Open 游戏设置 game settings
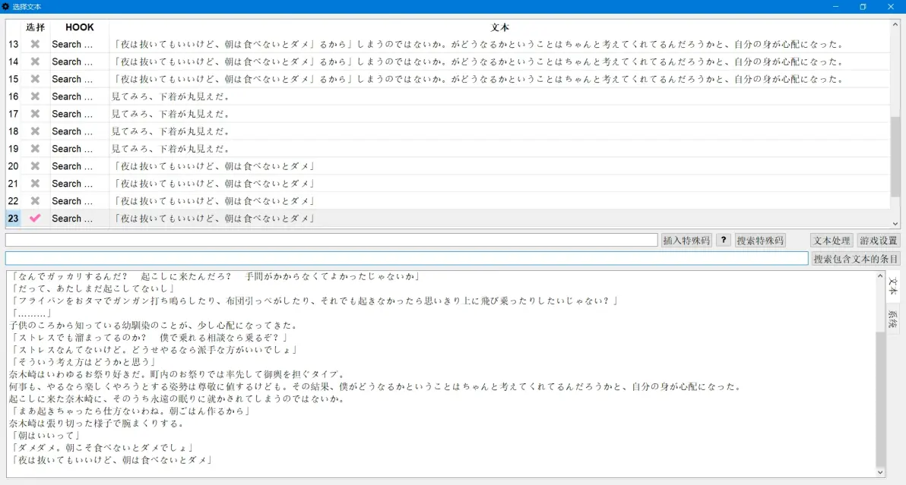The height and width of the screenshot is (485, 906). coord(879,241)
